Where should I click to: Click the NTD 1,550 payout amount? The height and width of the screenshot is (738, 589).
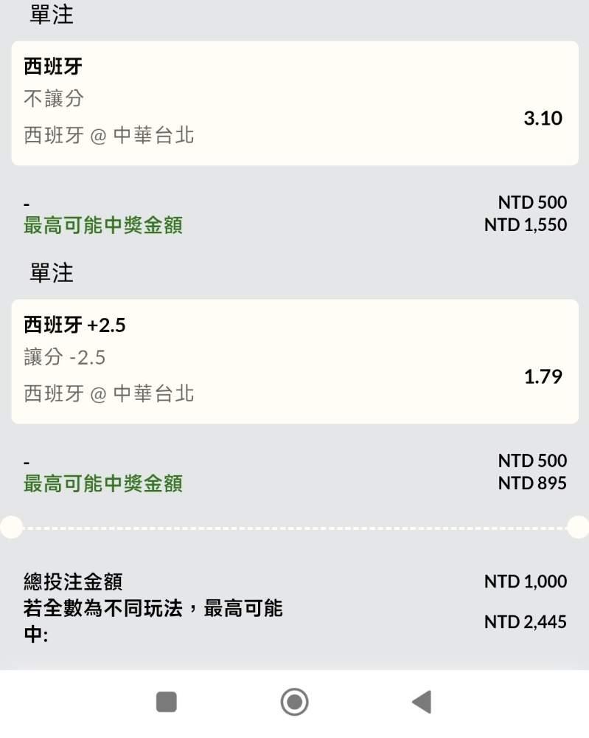[526, 225]
